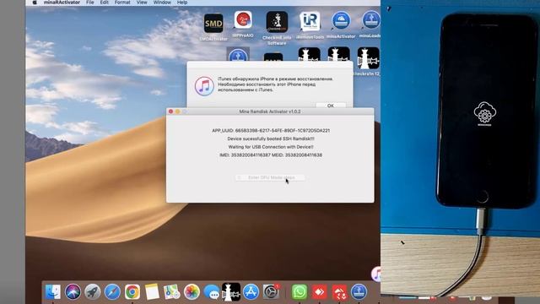Open App Store from the Dock

(251, 292)
